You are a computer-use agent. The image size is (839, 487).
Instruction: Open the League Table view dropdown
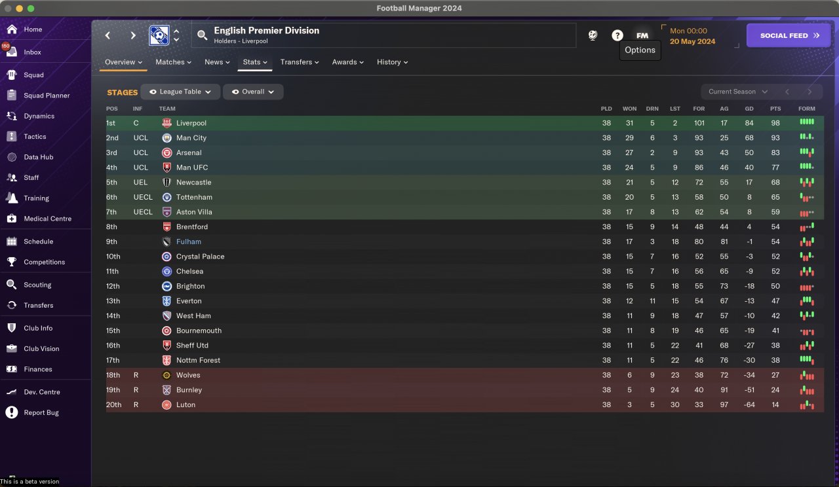pos(180,92)
